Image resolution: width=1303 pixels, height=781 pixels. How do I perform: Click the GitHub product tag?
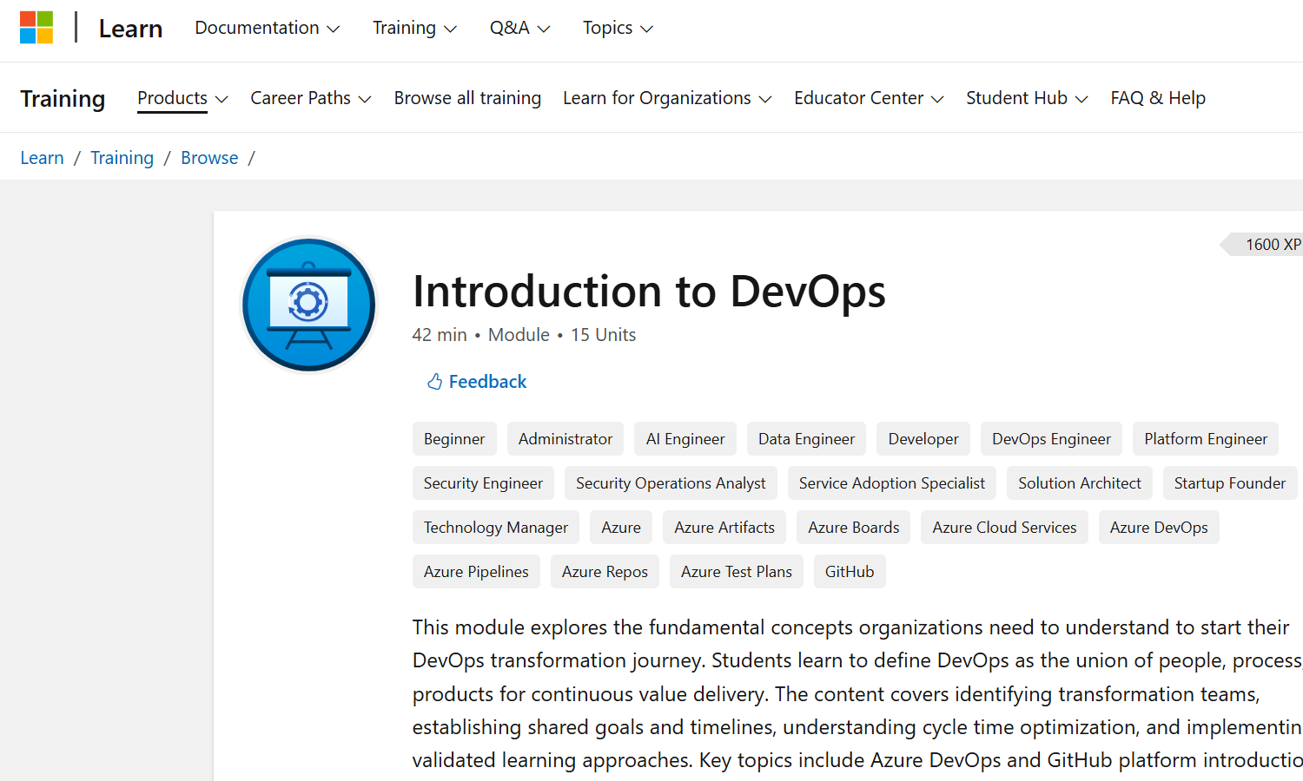pyautogui.click(x=850, y=572)
